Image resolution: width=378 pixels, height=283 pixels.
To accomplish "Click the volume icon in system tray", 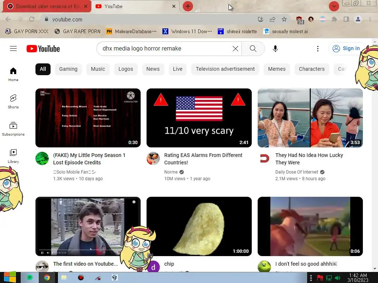I will tap(337, 278).
